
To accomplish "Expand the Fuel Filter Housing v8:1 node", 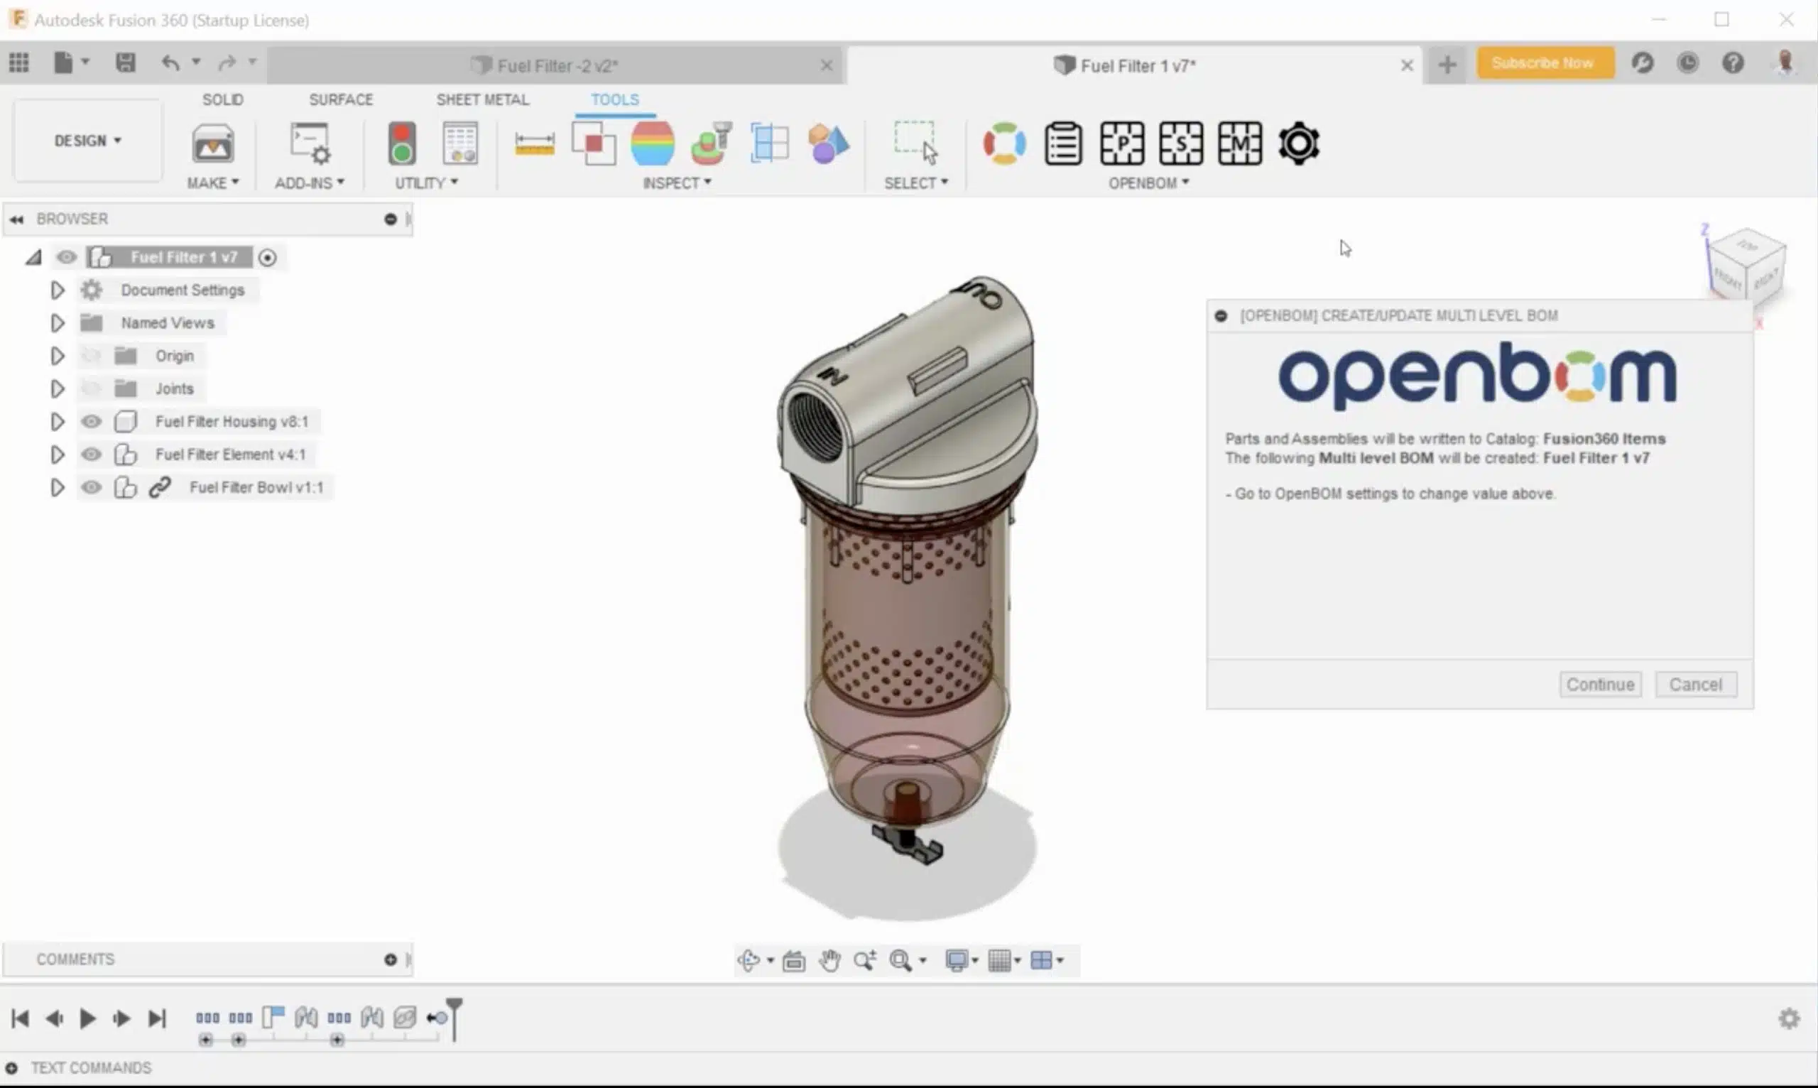I will (x=58, y=422).
